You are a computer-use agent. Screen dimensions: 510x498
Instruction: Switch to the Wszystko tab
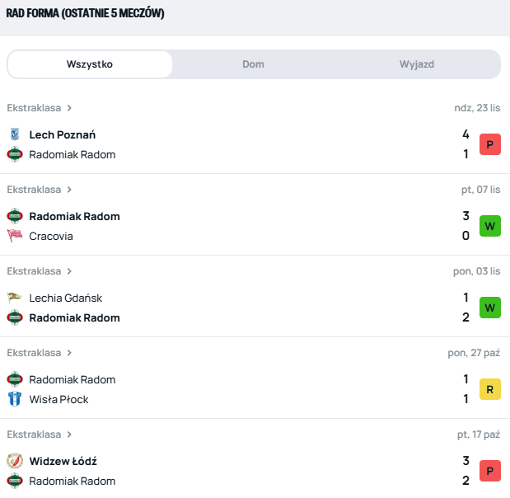point(90,64)
